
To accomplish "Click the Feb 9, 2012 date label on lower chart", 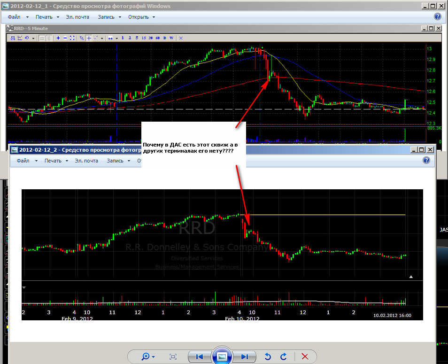I will coord(77,318).
